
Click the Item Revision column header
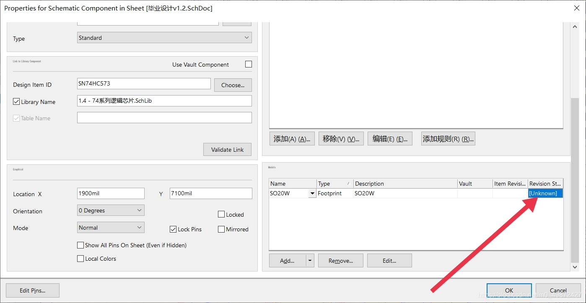pyautogui.click(x=510, y=184)
